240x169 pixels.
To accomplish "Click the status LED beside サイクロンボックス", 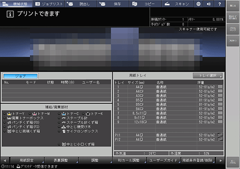I will [x=59, y=131].
